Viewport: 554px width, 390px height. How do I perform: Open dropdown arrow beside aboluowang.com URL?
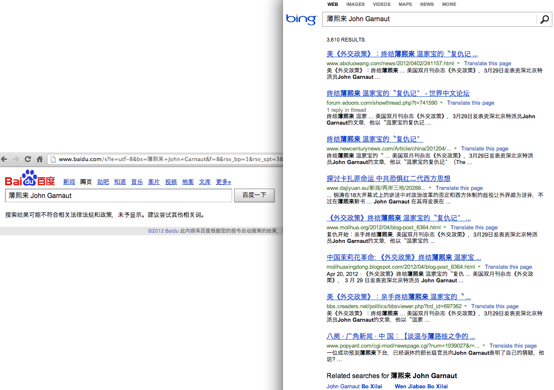(458, 63)
